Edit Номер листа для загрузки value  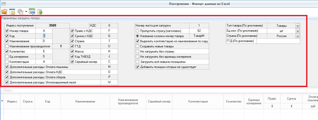pyautogui.click(x=199, y=25)
